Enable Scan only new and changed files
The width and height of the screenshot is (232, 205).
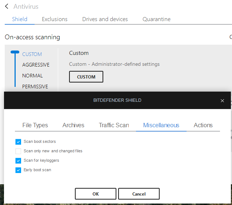tap(19, 151)
